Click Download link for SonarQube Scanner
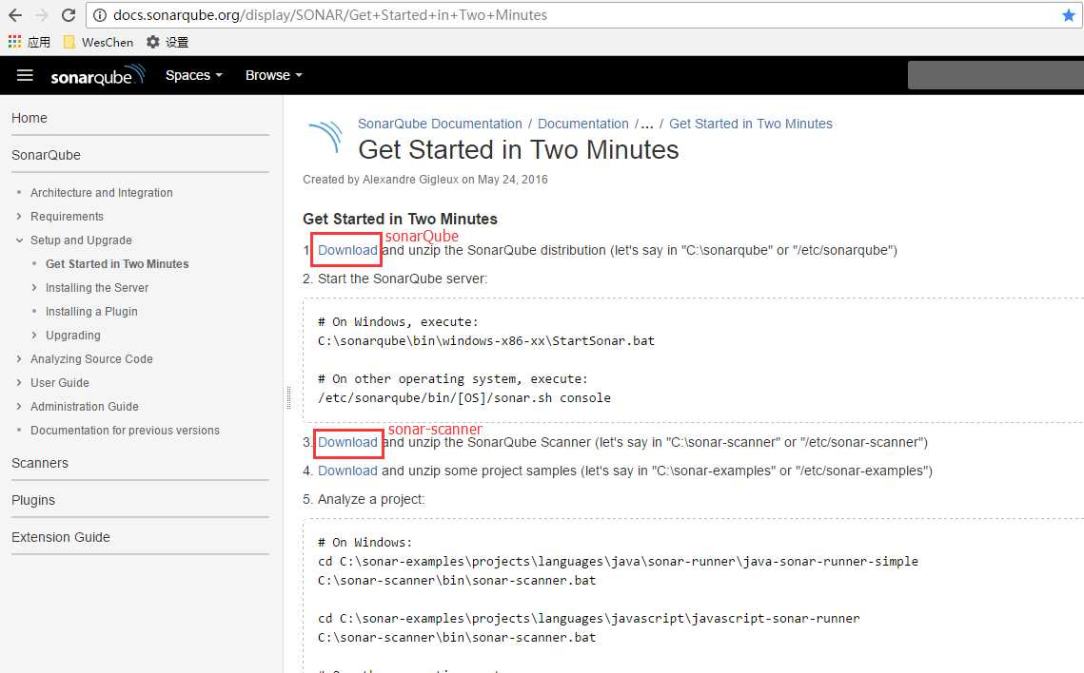 [347, 442]
